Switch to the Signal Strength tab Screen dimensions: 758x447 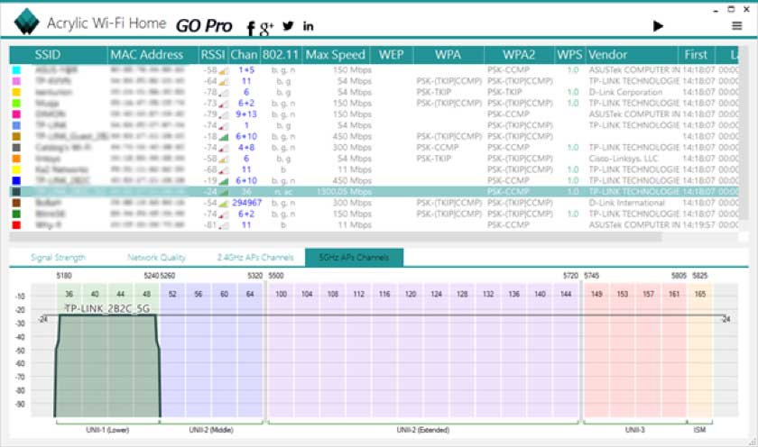point(58,258)
